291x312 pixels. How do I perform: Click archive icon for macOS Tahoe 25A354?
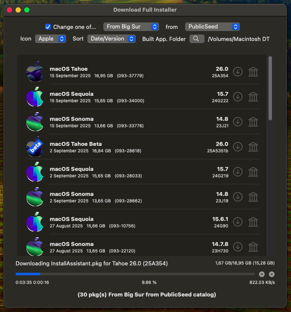tap(253, 72)
